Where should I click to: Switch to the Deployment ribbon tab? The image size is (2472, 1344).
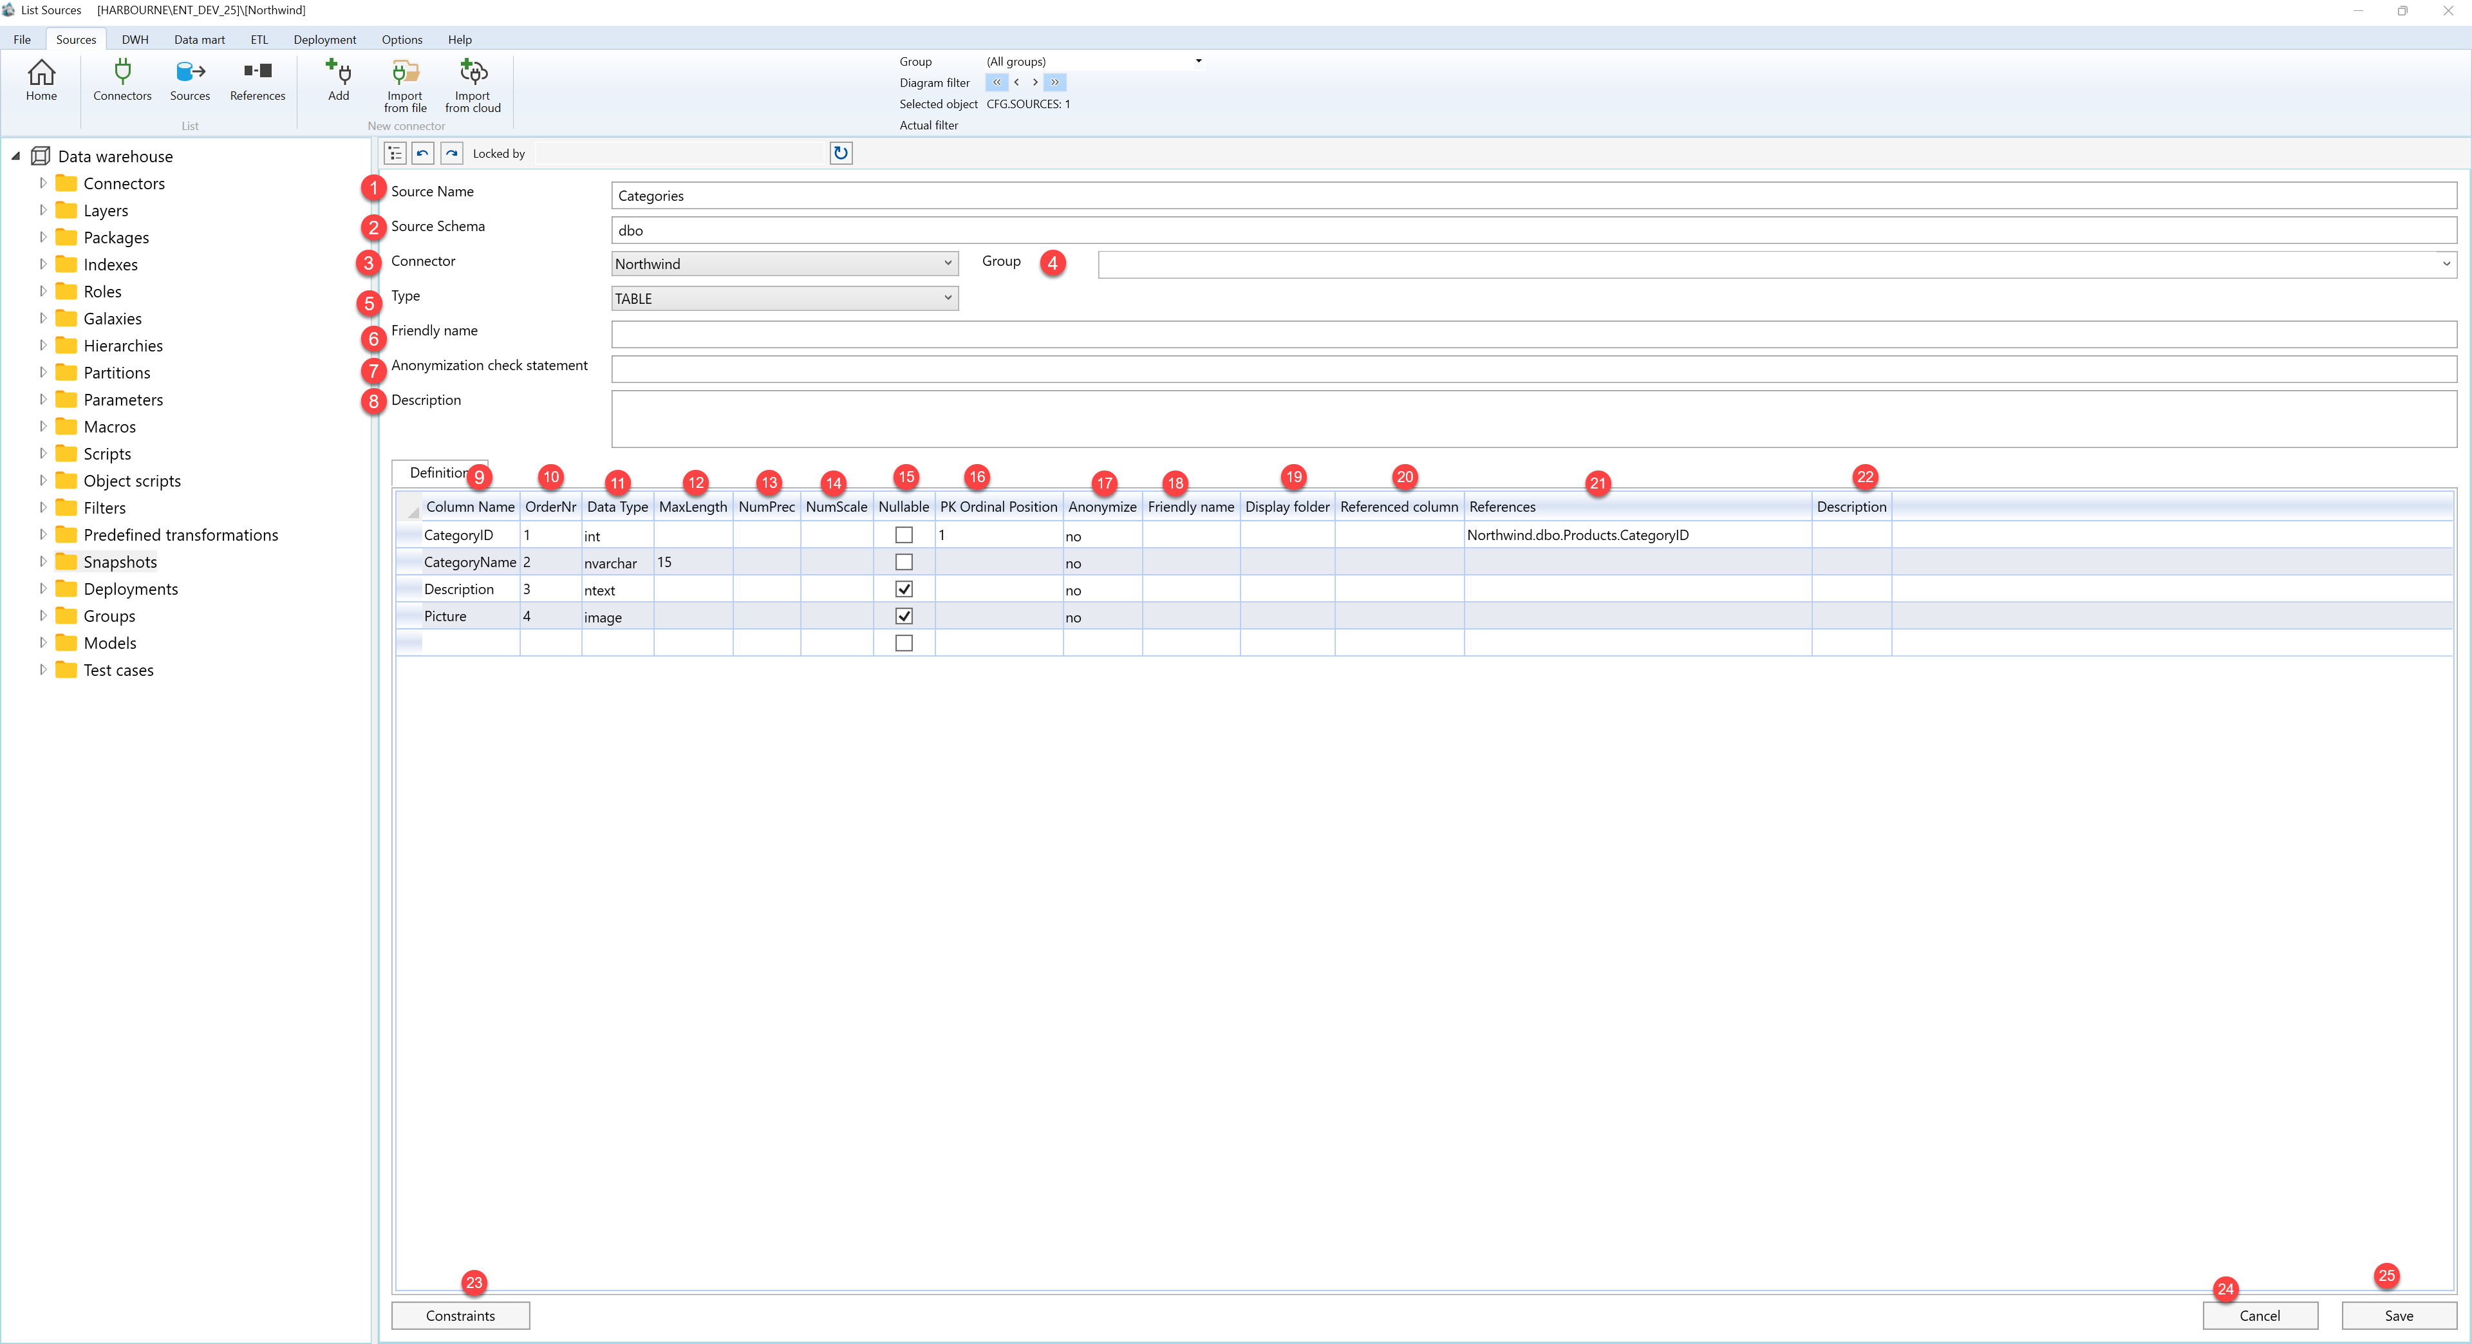(324, 39)
